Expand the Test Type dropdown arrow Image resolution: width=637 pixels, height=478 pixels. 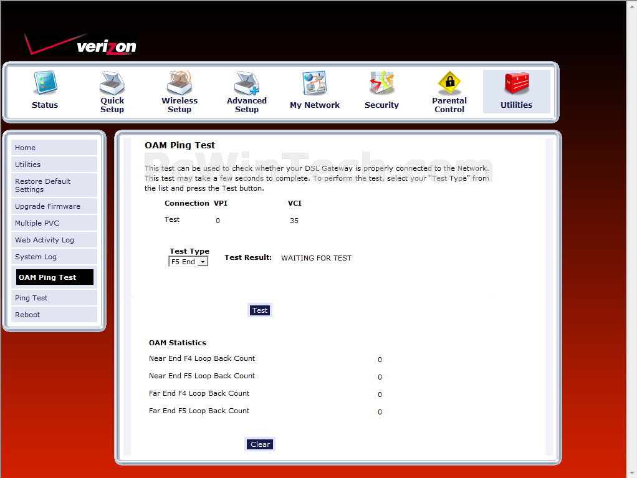tap(203, 262)
